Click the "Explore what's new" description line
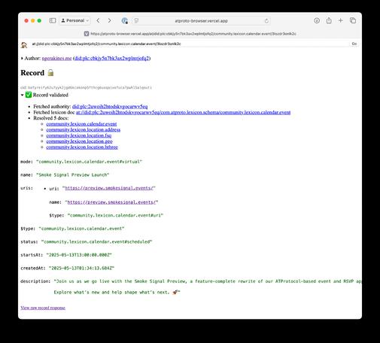The image size is (380, 343). [117, 293]
